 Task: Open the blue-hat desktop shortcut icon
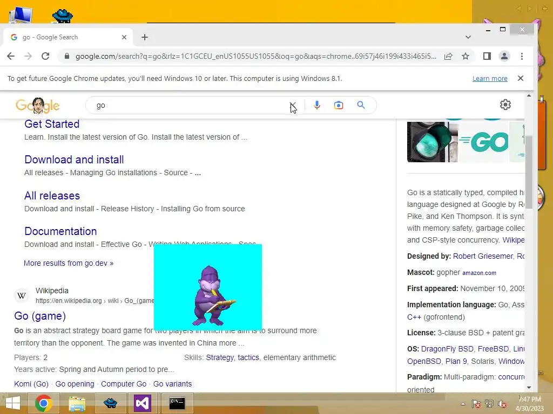63,16
